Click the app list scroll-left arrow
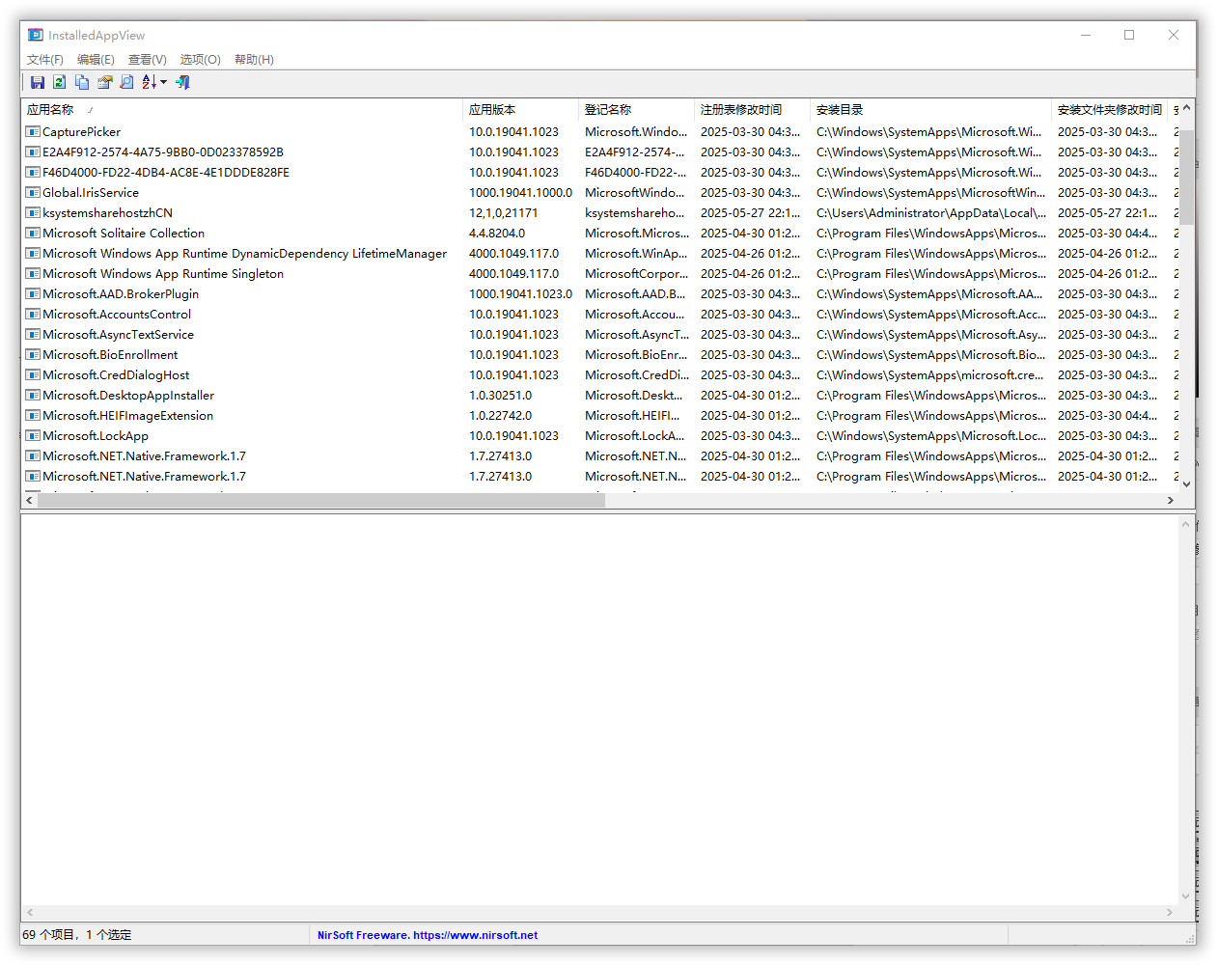The image size is (1218, 965). click(x=30, y=500)
